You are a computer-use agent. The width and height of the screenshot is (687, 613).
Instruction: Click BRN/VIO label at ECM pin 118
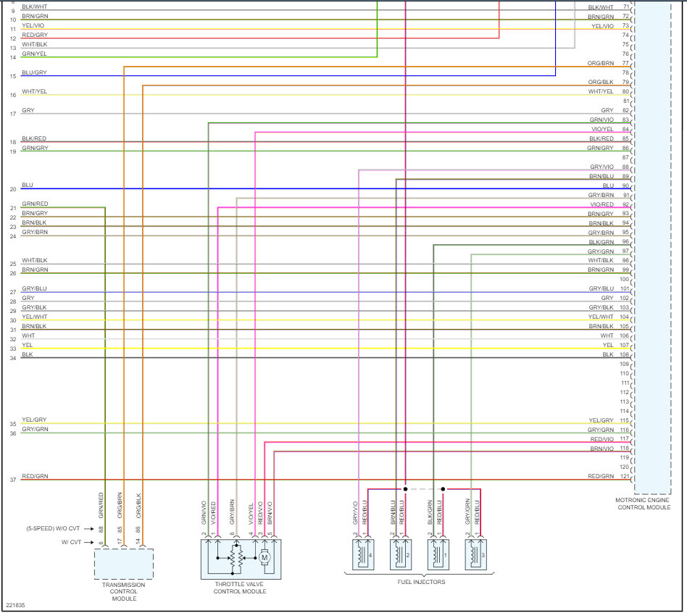coord(602,449)
